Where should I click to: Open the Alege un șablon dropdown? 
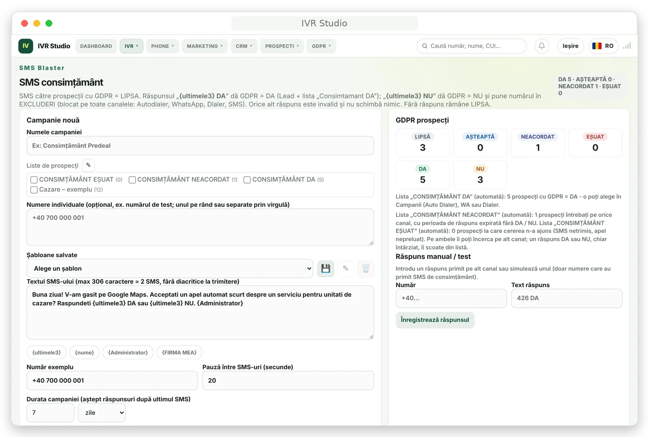tap(170, 269)
